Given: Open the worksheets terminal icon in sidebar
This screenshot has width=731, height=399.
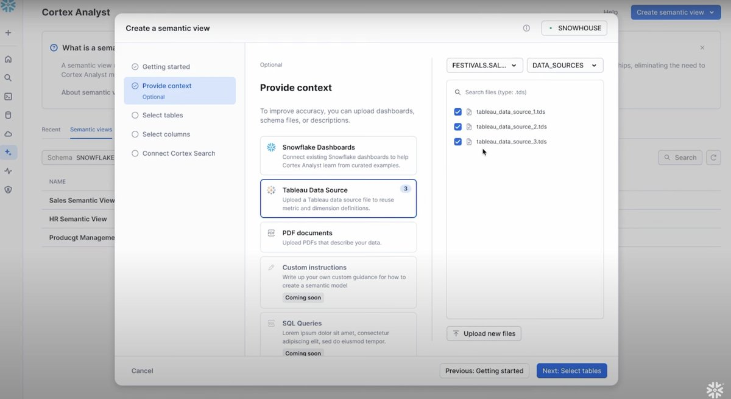Looking at the screenshot, I should tap(8, 96).
